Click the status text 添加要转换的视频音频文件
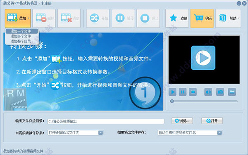Viewport: 248px width, 155px height. [x=23, y=151]
